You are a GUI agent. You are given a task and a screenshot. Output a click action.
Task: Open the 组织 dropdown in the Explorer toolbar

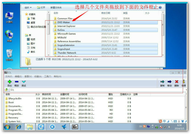click(28, 8)
